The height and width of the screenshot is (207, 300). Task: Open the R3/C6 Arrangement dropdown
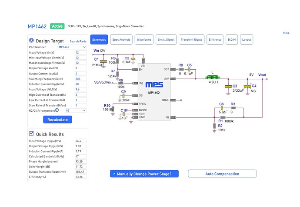76,110
